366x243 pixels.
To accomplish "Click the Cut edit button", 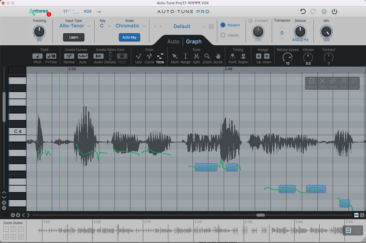I will pyautogui.click(x=343, y=83).
